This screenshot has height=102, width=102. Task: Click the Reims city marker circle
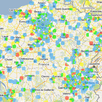click(63, 17)
